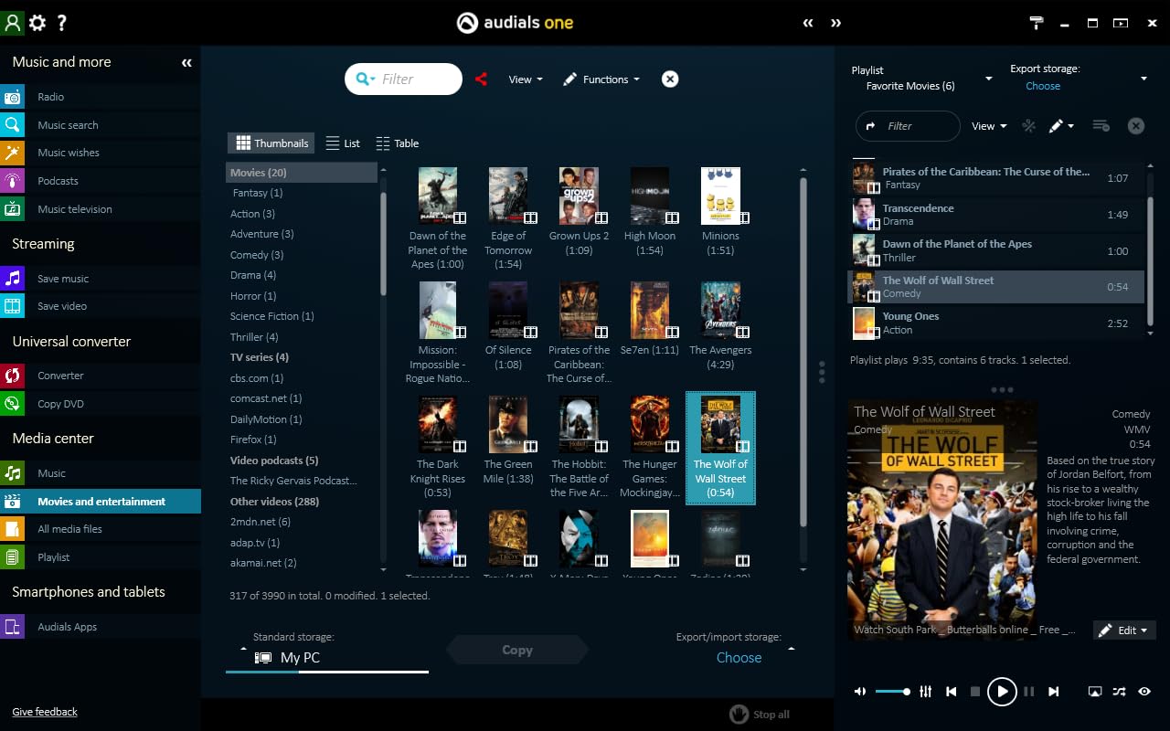Screen dimensions: 1170x731
Task: Open the Functions dropdown
Action: point(601,79)
